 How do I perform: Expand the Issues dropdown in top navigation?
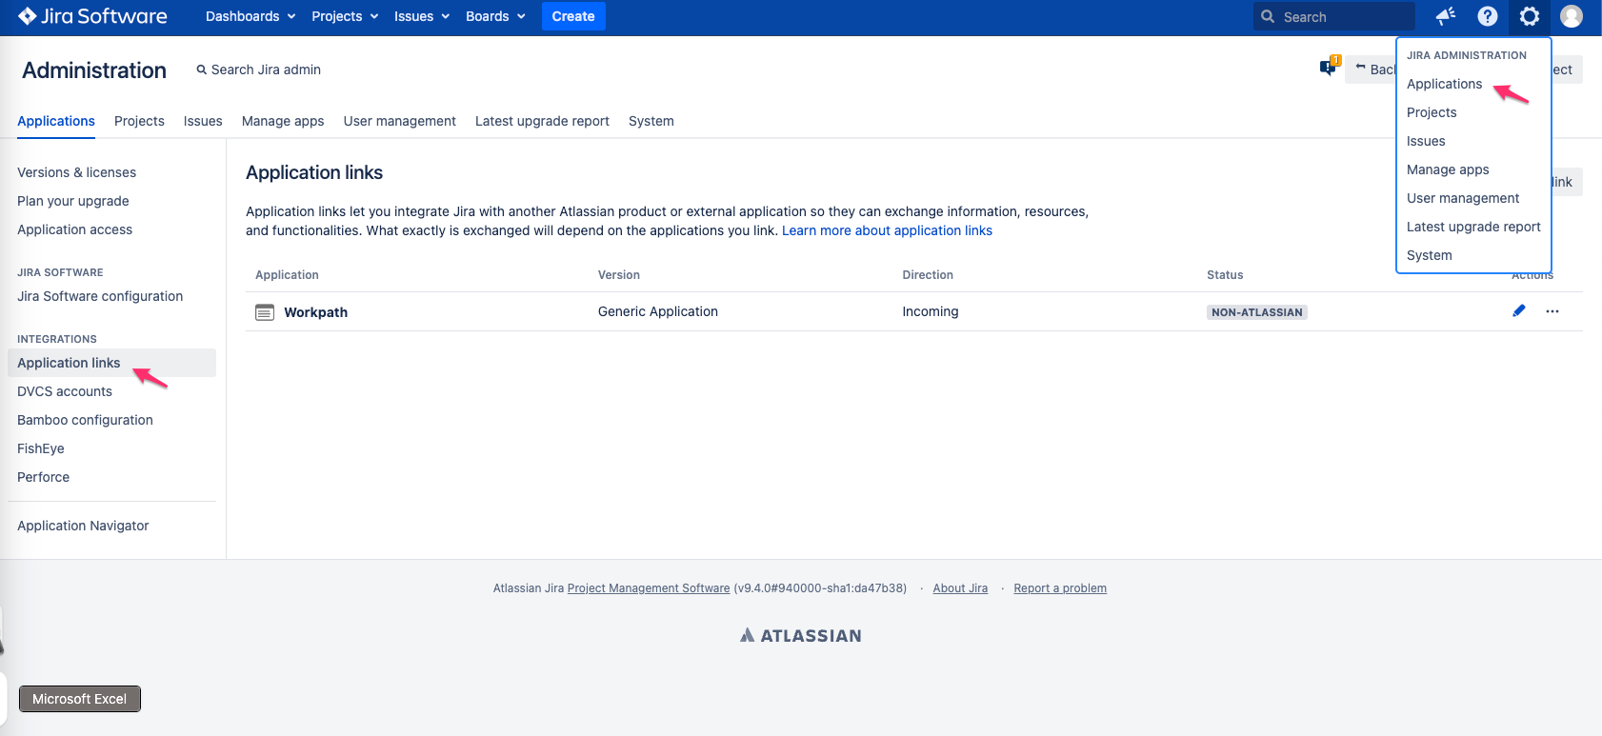[x=422, y=16]
